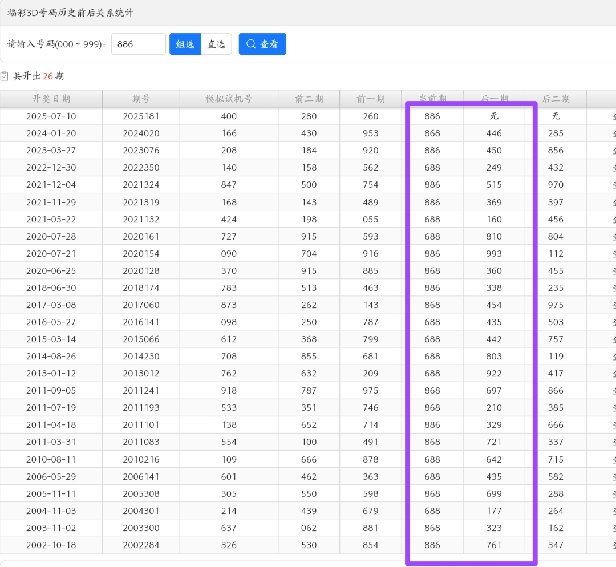Click the 期号 column header
The height and width of the screenshot is (567, 616).
pos(141,99)
